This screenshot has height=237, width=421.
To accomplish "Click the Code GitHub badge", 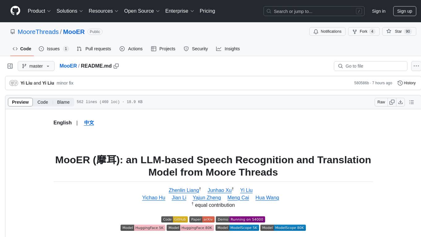I will click(x=174, y=219).
